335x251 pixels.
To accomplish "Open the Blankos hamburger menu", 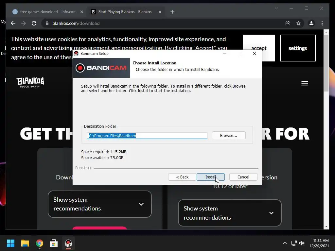I will click(305, 83).
